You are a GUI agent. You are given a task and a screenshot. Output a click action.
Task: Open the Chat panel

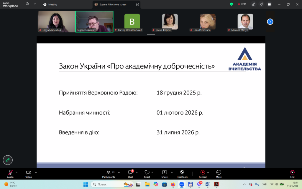pyautogui.click(x=130, y=172)
